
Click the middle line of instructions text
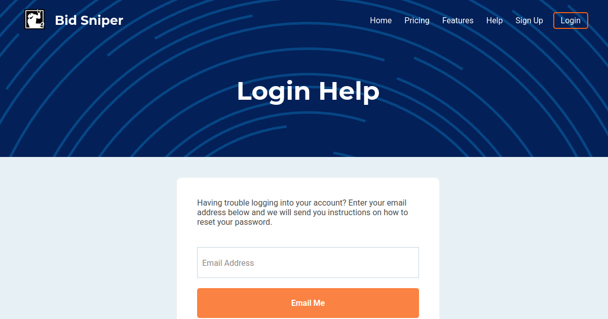click(x=302, y=212)
